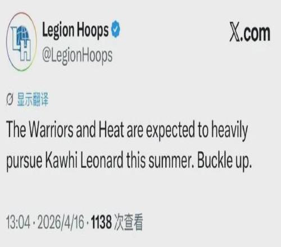This screenshot has height=247, width=281.
Task: Click the 次查看 views label
Action: tap(129, 222)
